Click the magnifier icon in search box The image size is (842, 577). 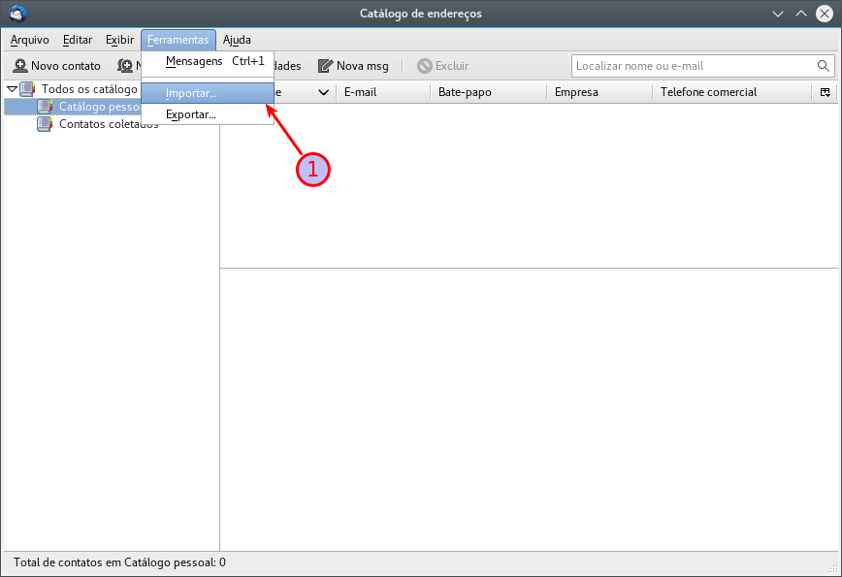click(x=824, y=66)
